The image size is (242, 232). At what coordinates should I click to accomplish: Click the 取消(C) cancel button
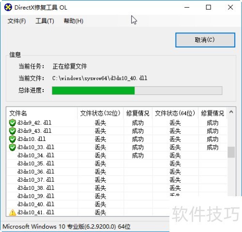[x=205, y=40]
